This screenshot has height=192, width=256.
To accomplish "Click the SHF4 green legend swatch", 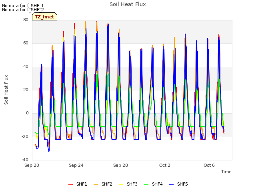I will point(146,185).
